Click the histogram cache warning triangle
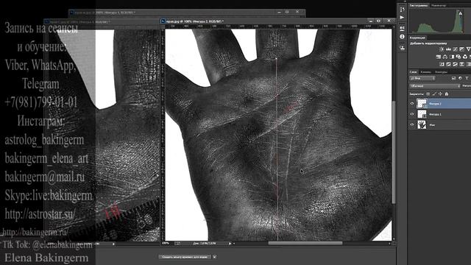The height and width of the screenshot is (265, 471). 460,13
